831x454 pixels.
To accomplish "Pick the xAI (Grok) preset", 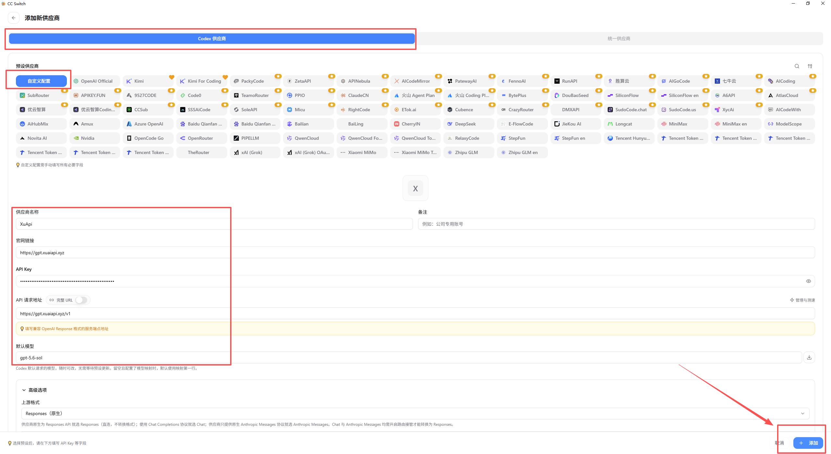I will click(x=255, y=152).
